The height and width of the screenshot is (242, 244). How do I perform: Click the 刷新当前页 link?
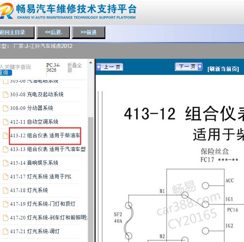(223, 69)
